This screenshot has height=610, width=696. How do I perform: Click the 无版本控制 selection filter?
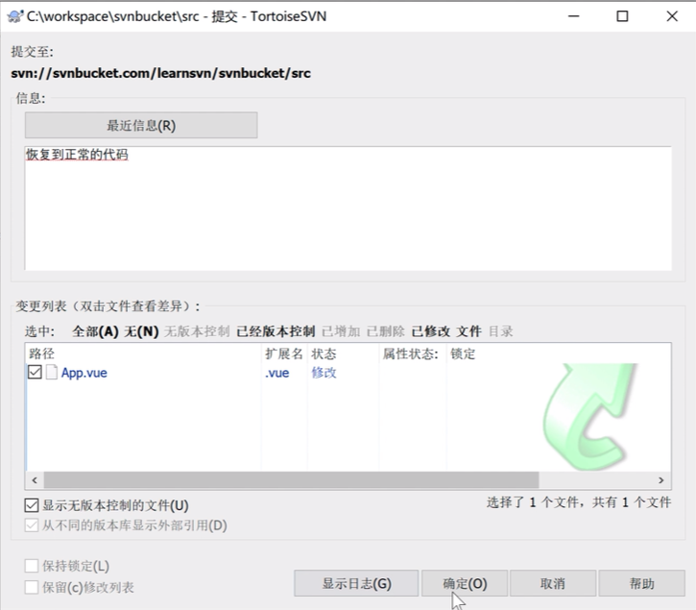197,331
